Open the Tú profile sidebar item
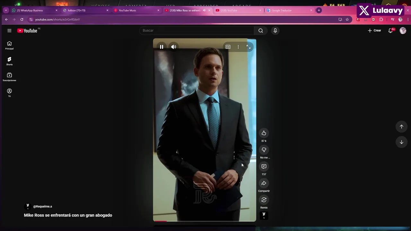Viewport: 411px width, 231px height. click(x=9, y=93)
